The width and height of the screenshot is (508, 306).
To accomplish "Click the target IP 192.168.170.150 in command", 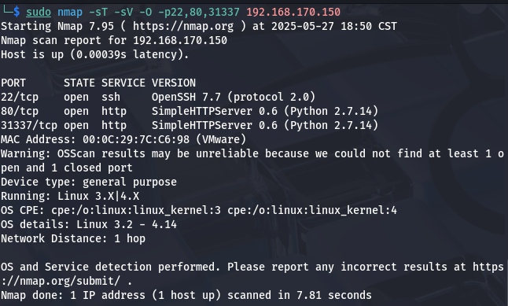I will (x=293, y=12).
